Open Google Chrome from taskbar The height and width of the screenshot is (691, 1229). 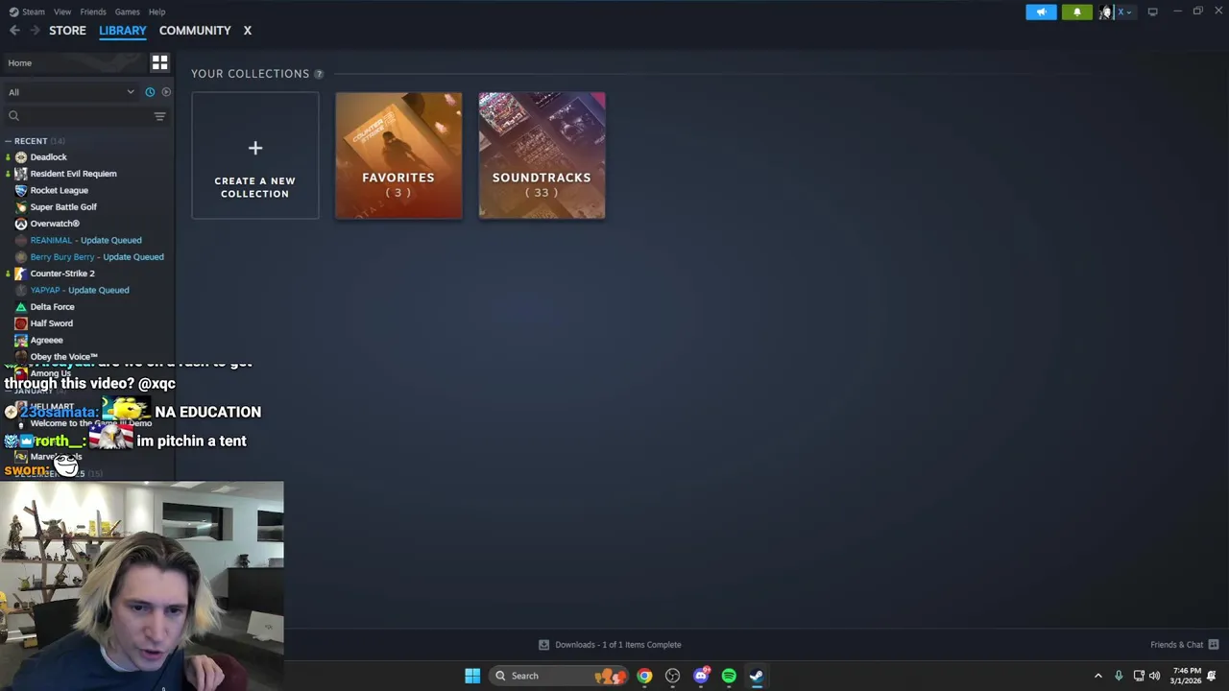644,676
